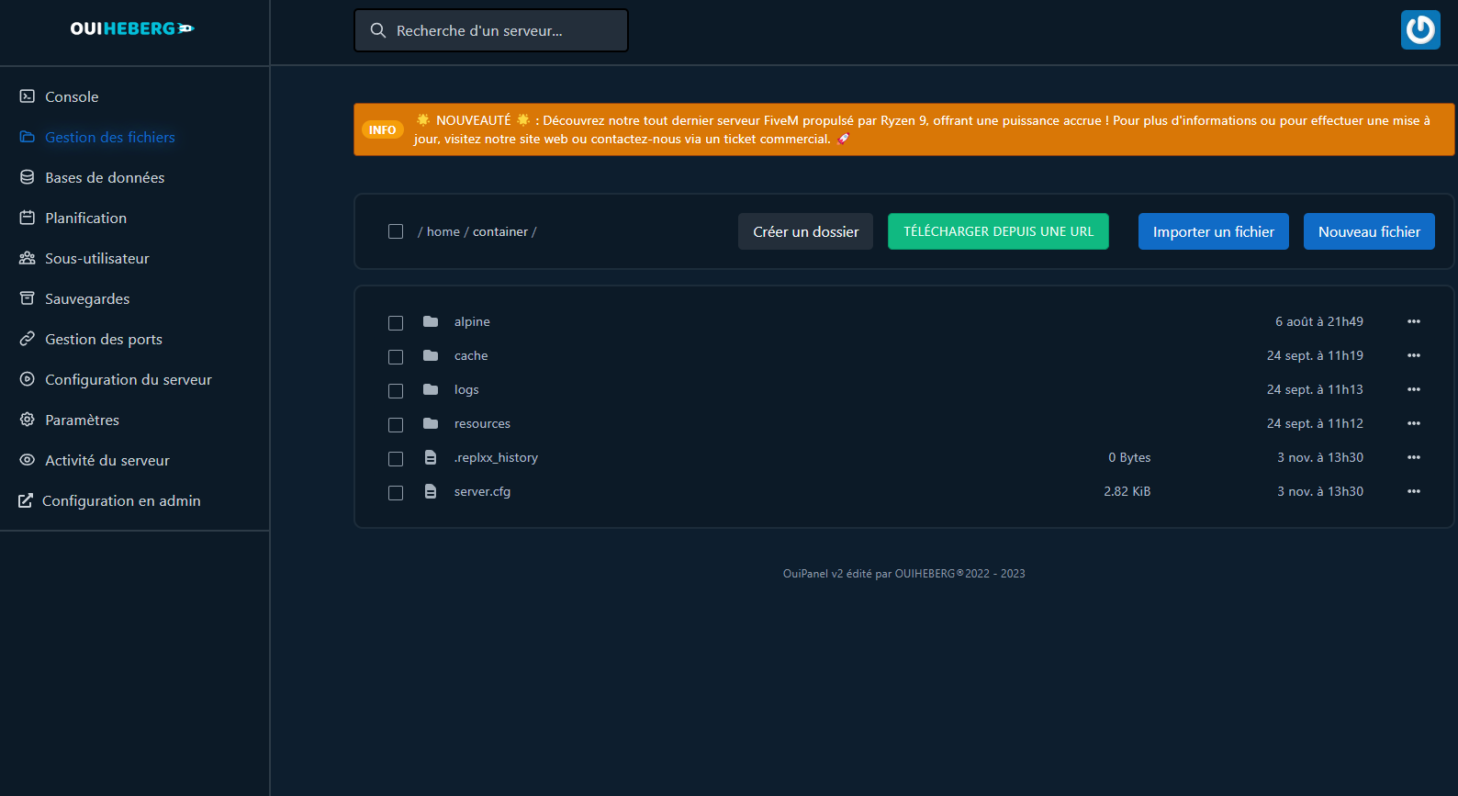Select all files with header checkbox

tap(396, 231)
